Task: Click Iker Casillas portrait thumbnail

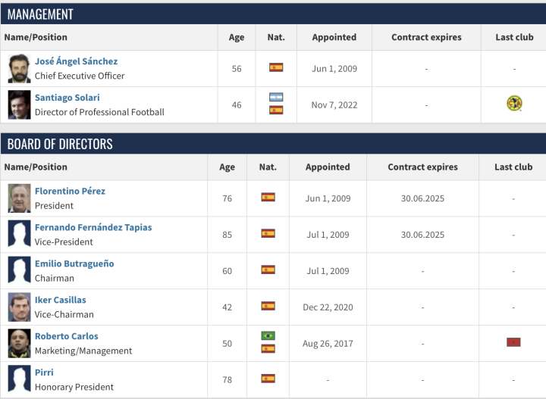Action: click(x=19, y=307)
